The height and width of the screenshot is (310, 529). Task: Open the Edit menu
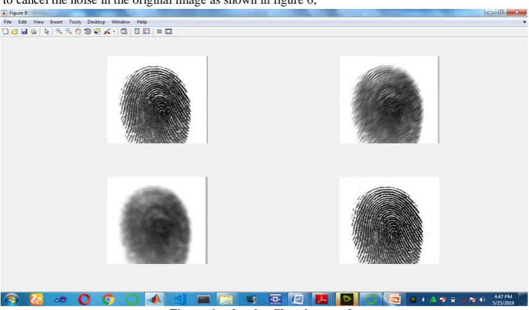(x=22, y=22)
